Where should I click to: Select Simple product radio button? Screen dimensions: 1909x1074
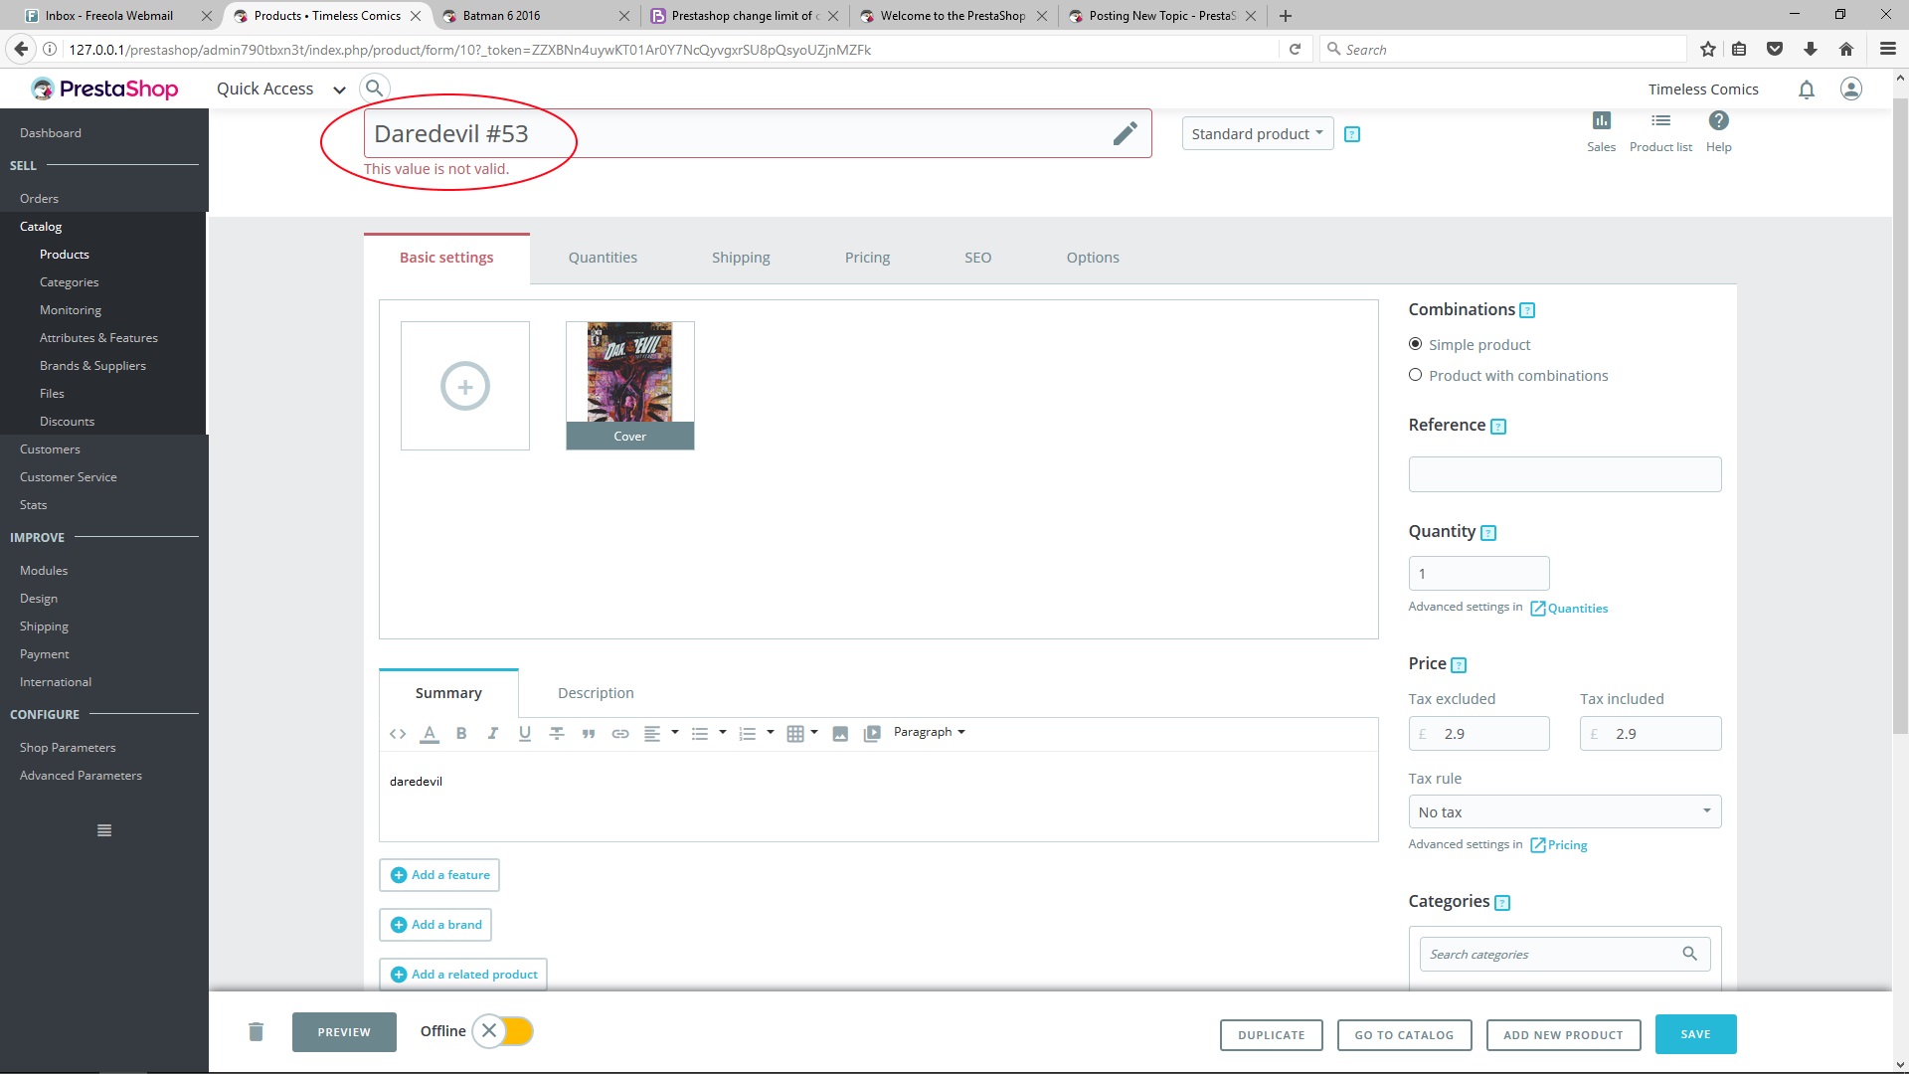tap(1415, 344)
